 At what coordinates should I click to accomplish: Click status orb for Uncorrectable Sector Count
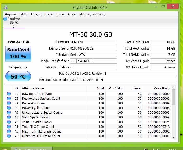[9, 112]
